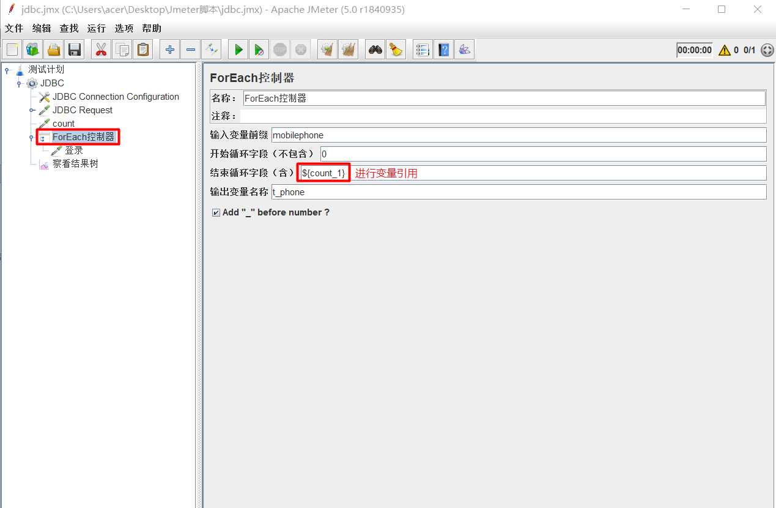This screenshot has height=508, width=776.
Task: Expand all nodes with the plus icon
Action: click(170, 50)
